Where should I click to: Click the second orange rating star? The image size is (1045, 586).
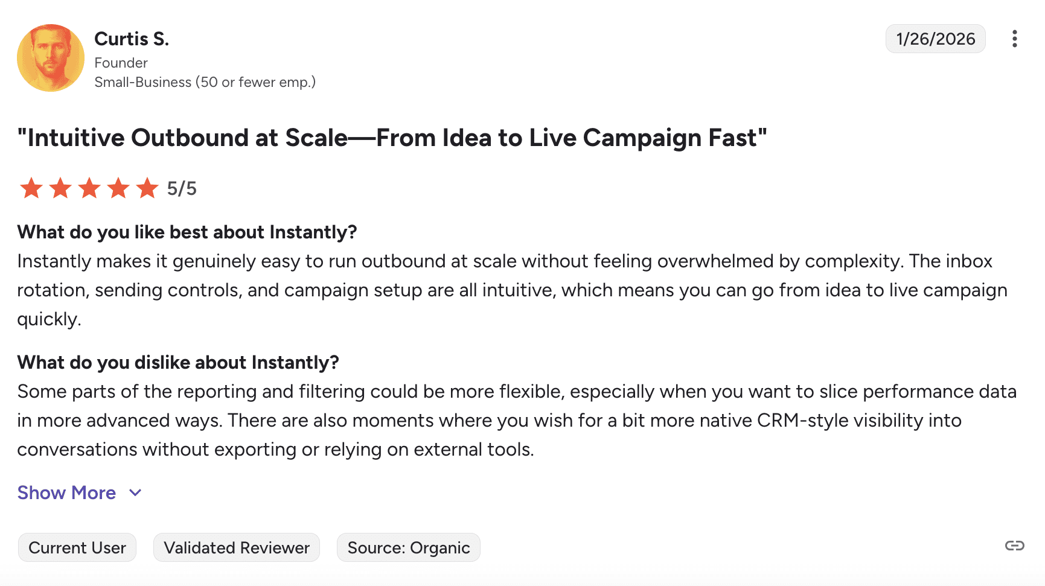coord(60,188)
